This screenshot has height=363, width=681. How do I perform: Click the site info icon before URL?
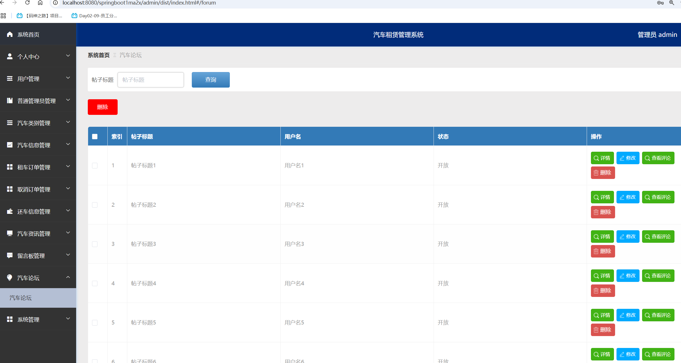point(55,3)
